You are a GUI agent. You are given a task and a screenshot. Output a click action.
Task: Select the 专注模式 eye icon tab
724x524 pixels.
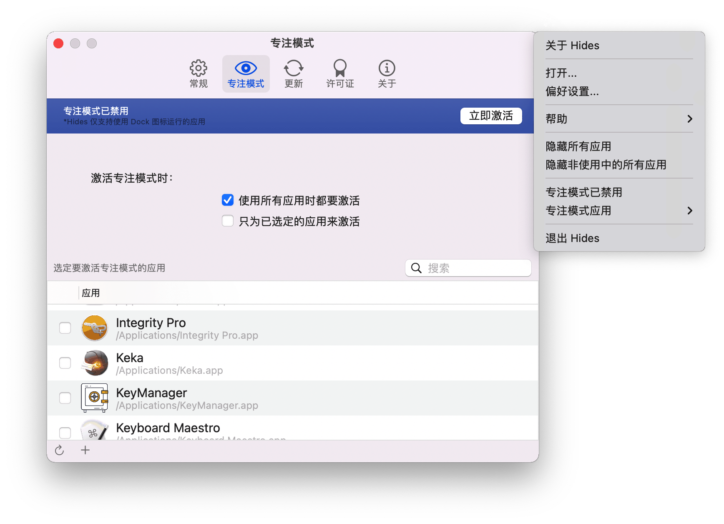(246, 74)
